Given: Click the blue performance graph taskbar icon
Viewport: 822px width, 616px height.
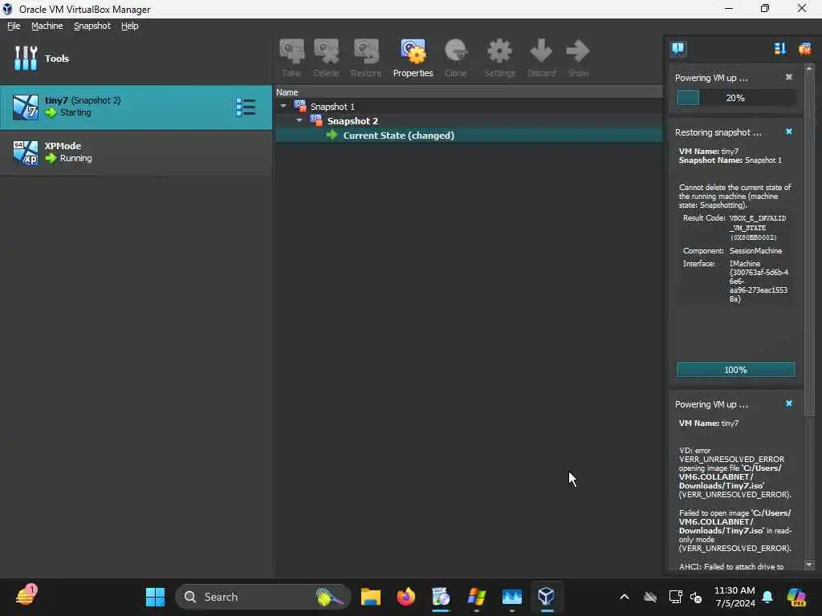Looking at the screenshot, I should point(511,597).
